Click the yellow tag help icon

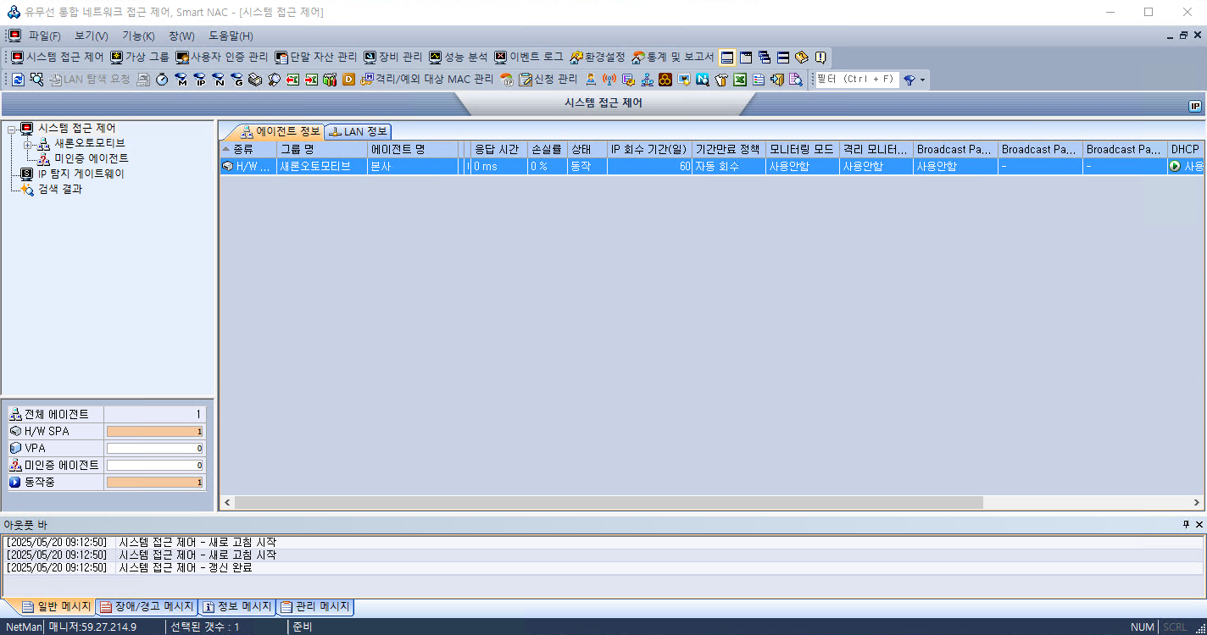pos(801,58)
